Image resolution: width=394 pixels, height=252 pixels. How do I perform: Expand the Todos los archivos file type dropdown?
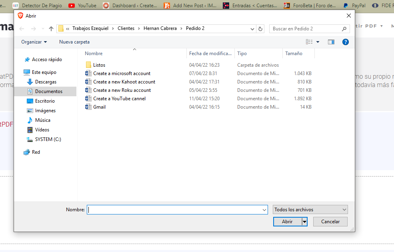[x=310, y=210]
